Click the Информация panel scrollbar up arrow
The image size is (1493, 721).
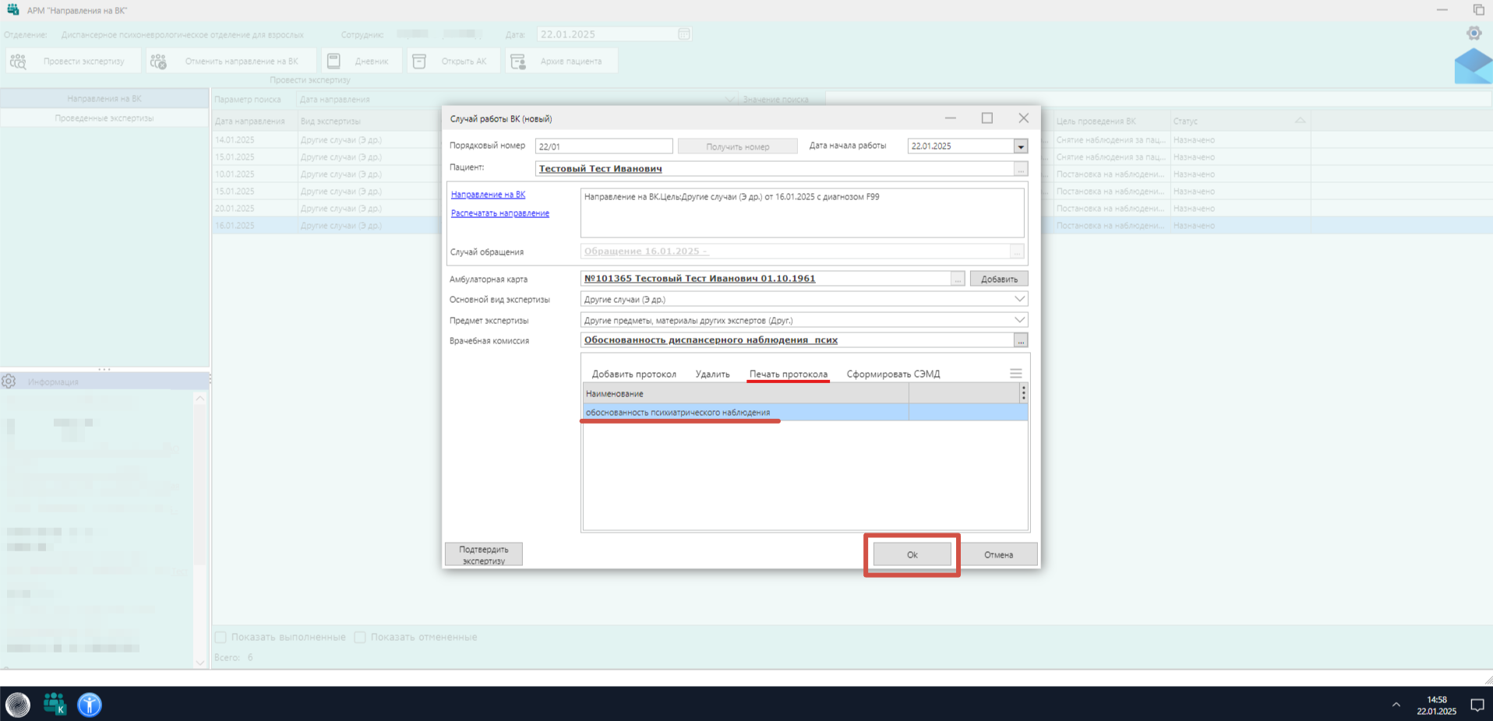(200, 399)
